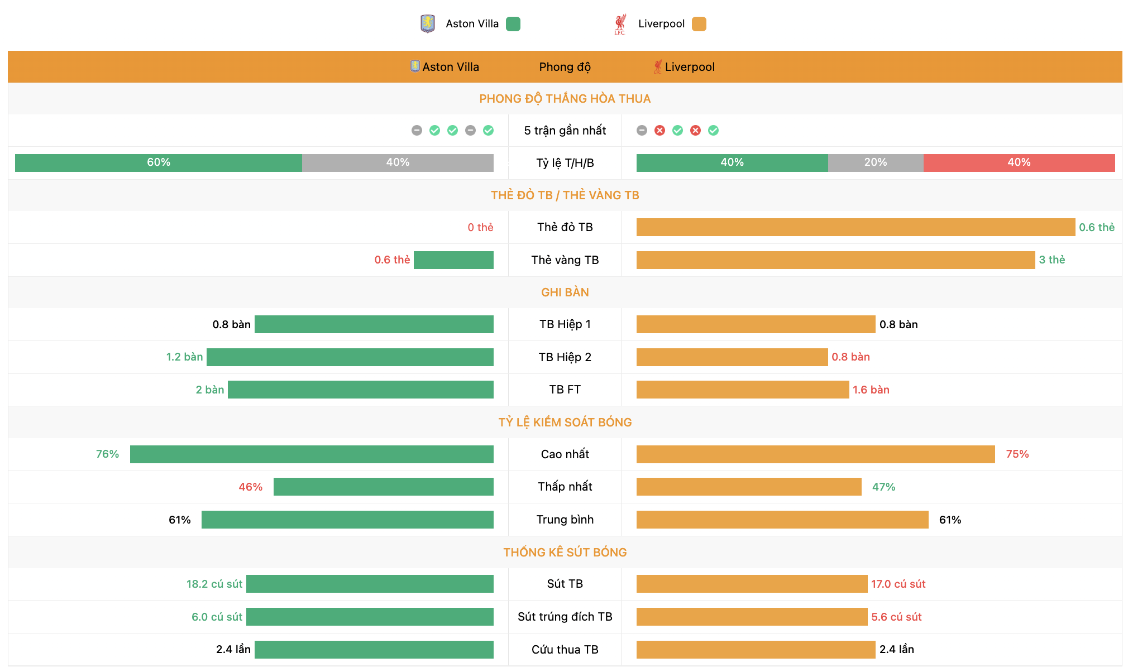Click Aston Villa's fourth form icon (draw)
Screen dimensions: 1128x672
click(x=470, y=131)
